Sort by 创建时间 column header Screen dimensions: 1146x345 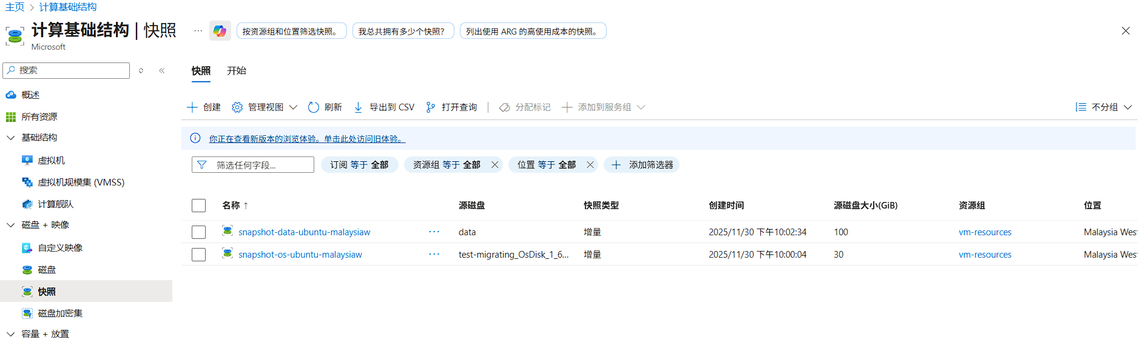(726, 206)
